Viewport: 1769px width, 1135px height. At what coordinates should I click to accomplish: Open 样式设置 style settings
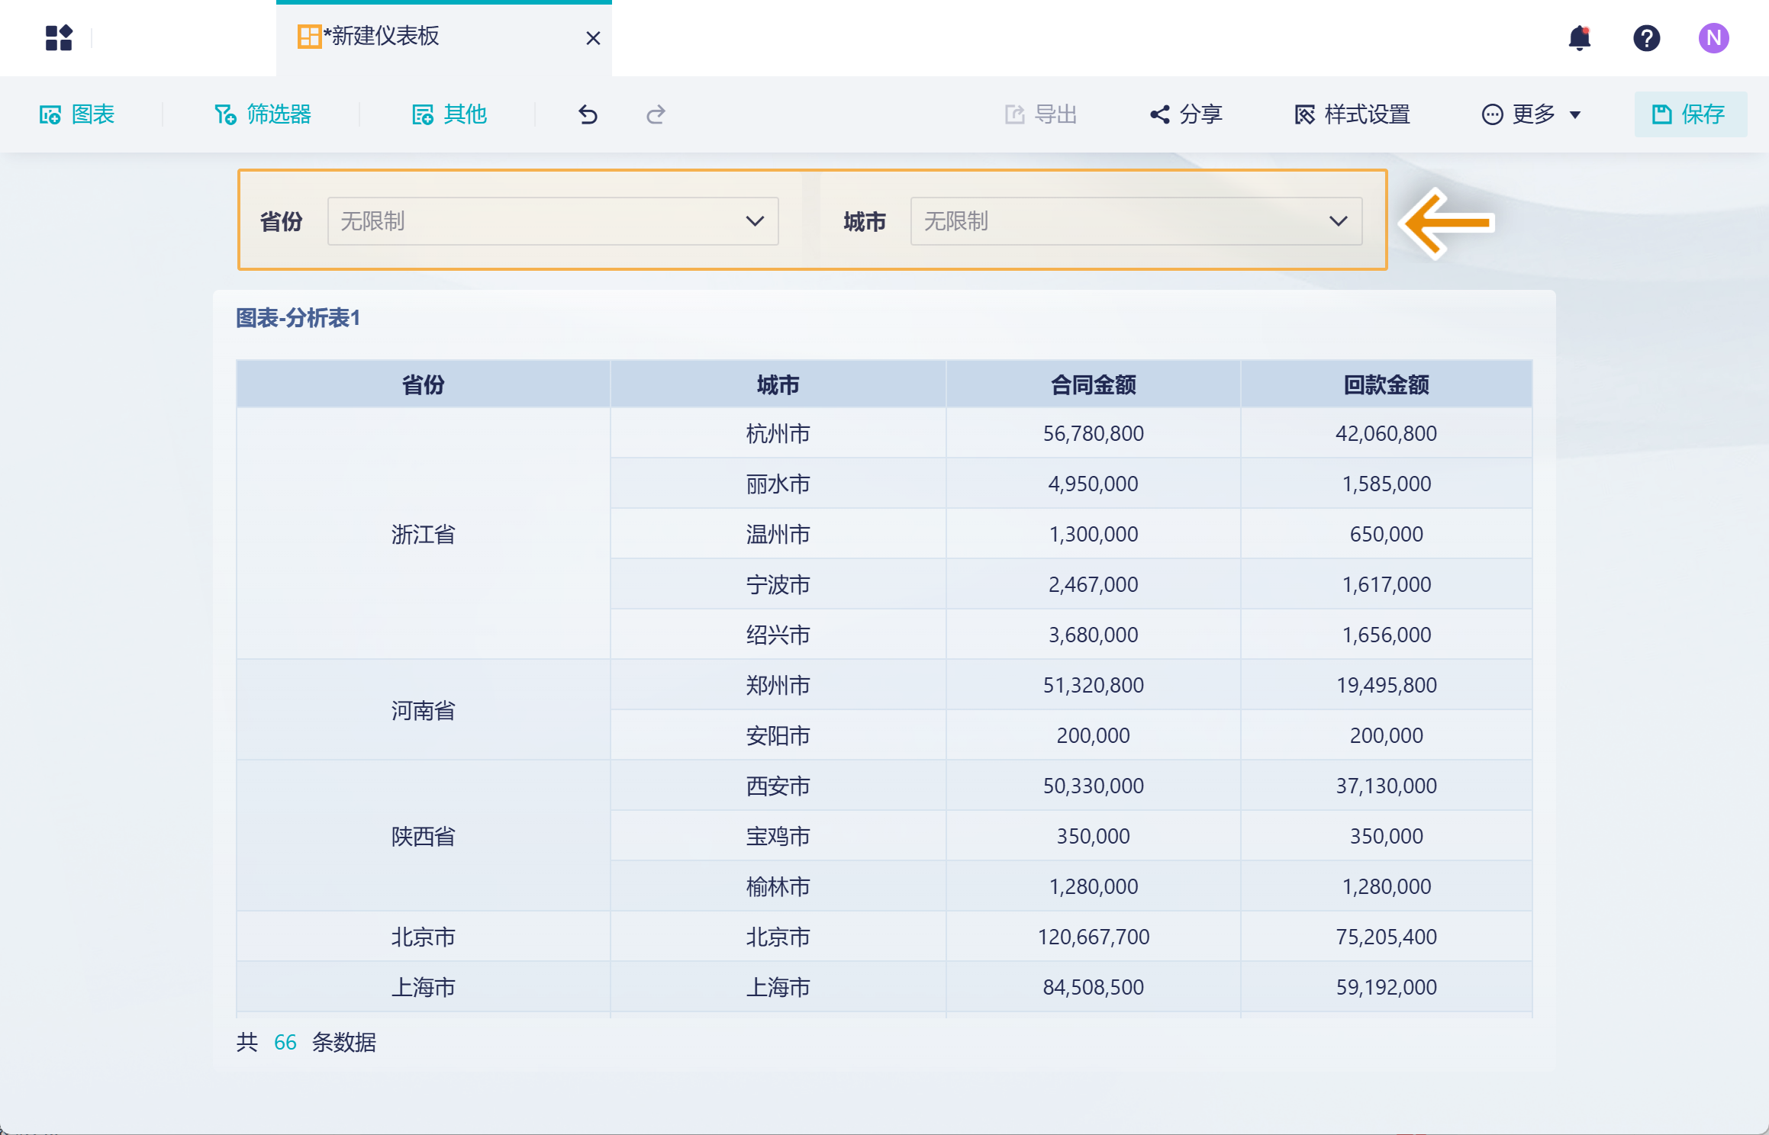(x=1352, y=114)
